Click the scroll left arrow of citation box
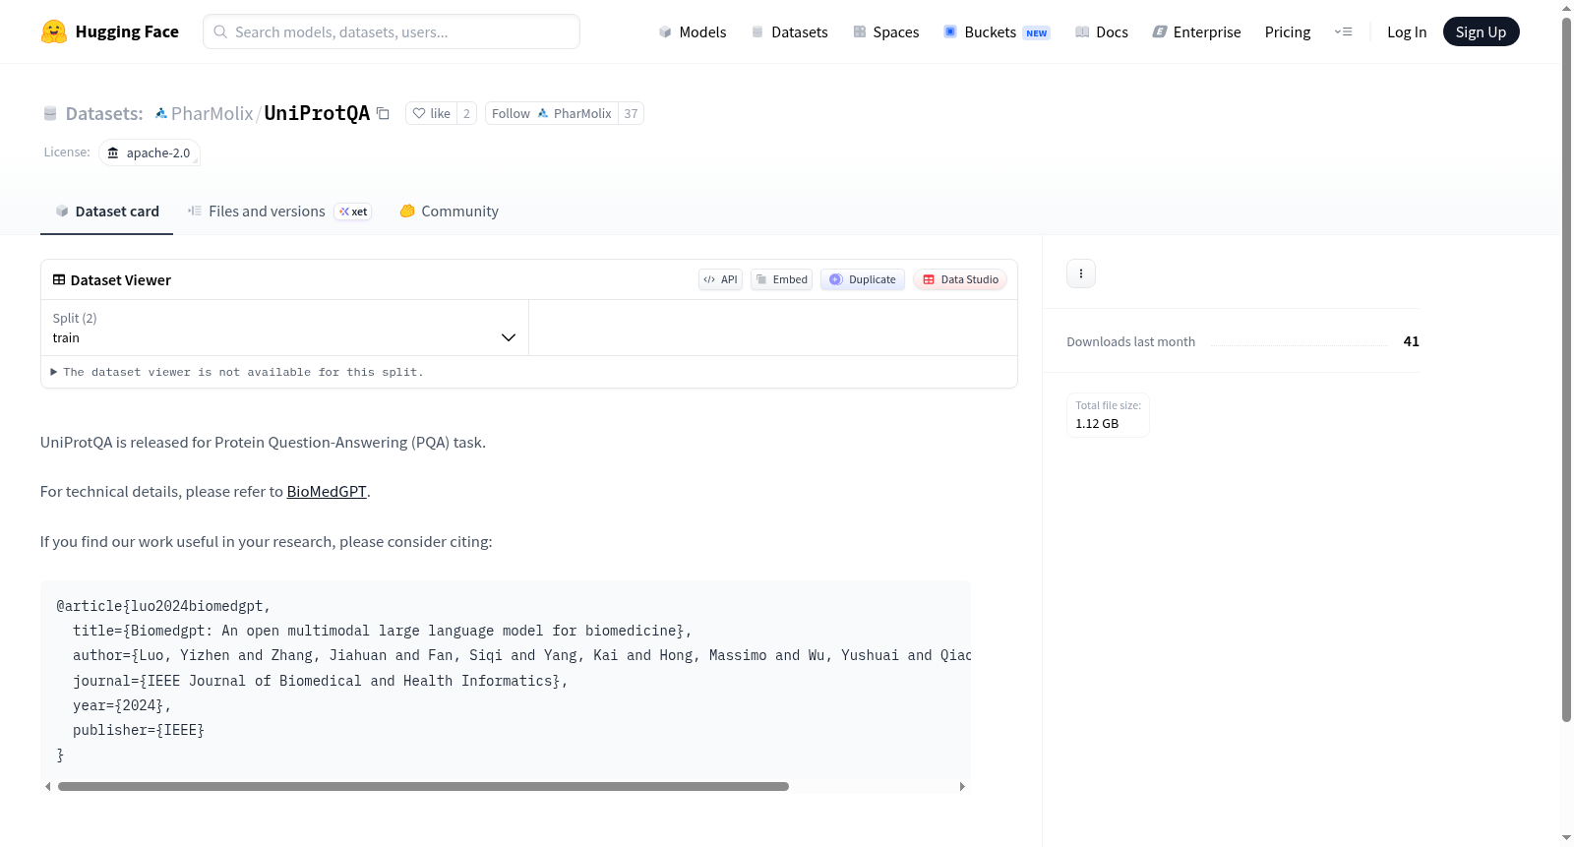The width and height of the screenshot is (1574, 847). tap(48, 787)
